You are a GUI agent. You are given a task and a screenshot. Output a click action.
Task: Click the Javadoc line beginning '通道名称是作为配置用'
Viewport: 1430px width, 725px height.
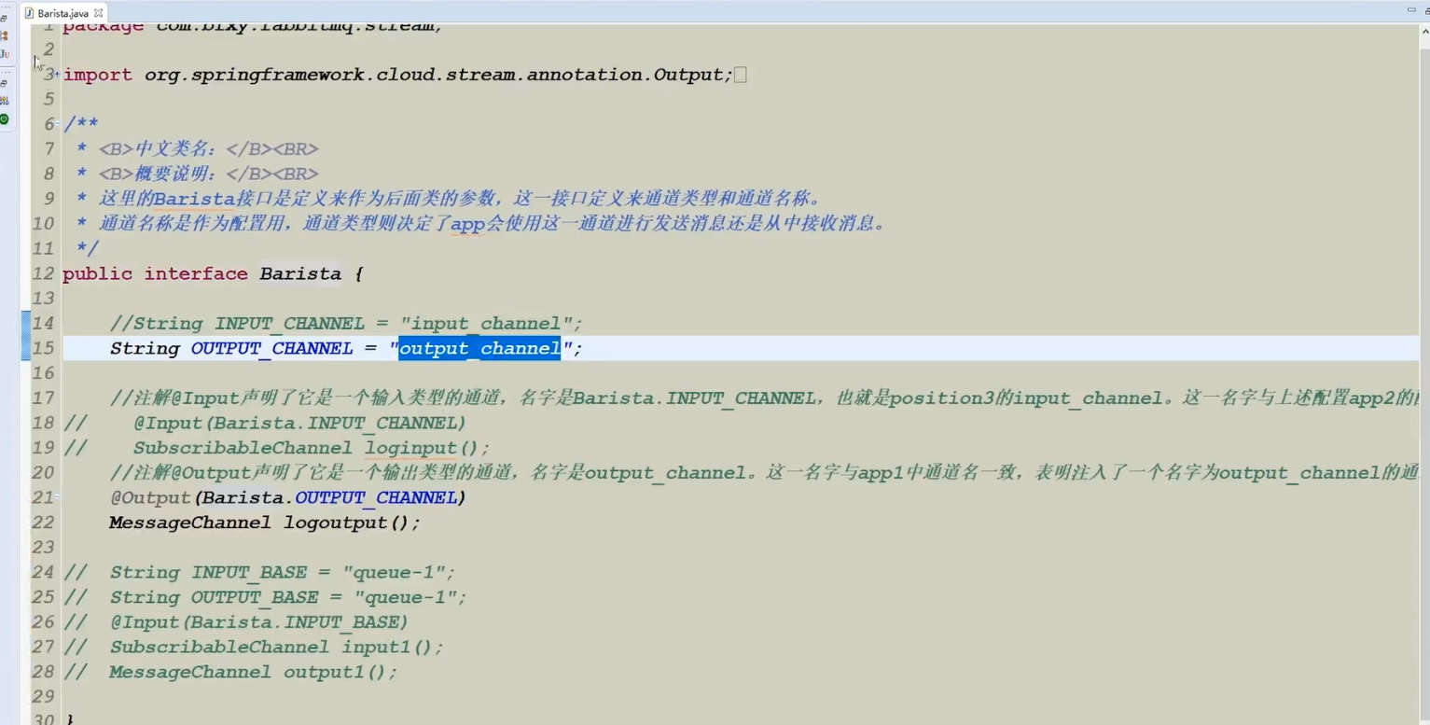[x=481, y=224]
